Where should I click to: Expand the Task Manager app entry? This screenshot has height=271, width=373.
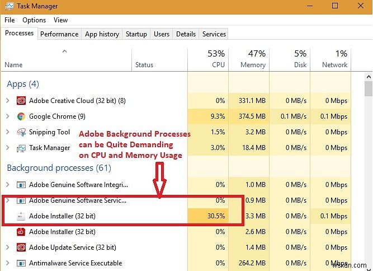click(8, 148)
